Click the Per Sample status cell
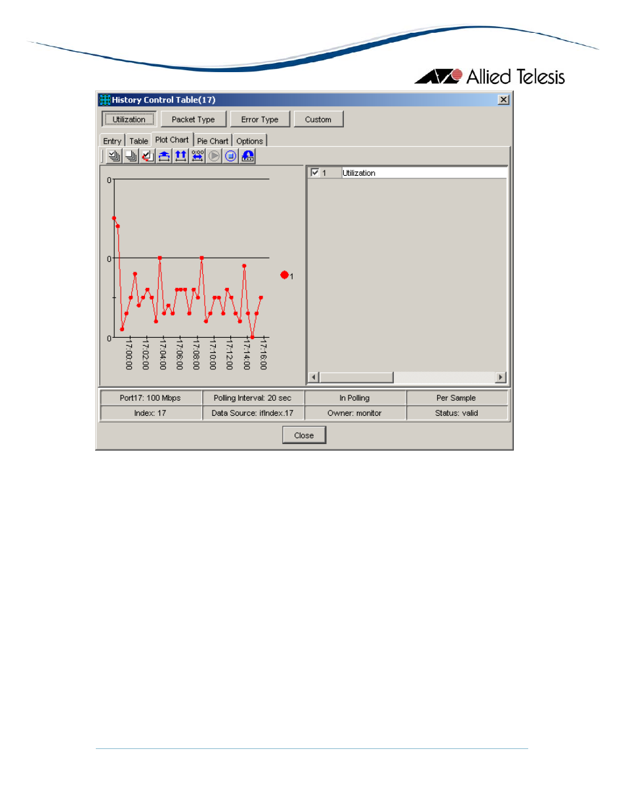Viewport: 626px width, 810px height. click(457, 398)
